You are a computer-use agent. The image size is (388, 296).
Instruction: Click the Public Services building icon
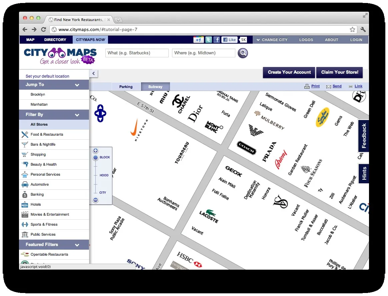coord(25,234)
